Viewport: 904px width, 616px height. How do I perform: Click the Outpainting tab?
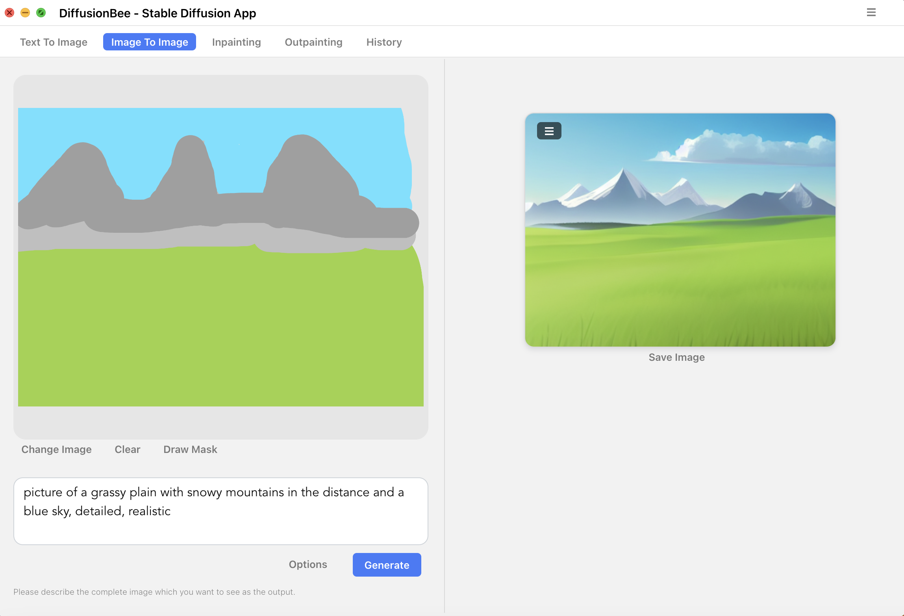314,42
